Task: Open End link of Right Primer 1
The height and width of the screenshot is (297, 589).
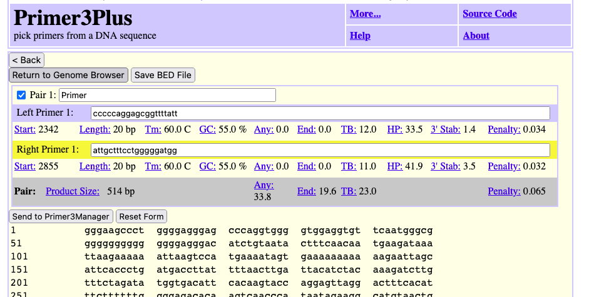Action: [x=307, y=166]
